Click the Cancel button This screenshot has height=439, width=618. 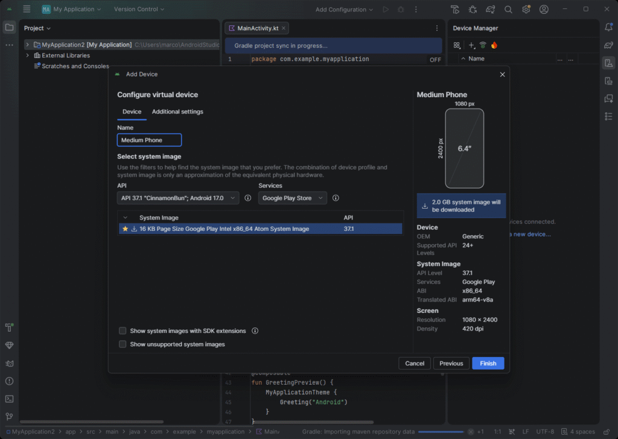pos(415,364)
